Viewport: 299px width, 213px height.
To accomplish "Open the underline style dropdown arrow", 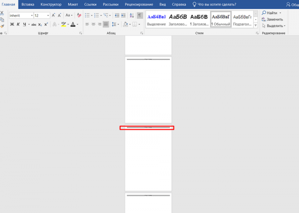I will (x=29, y=24).
